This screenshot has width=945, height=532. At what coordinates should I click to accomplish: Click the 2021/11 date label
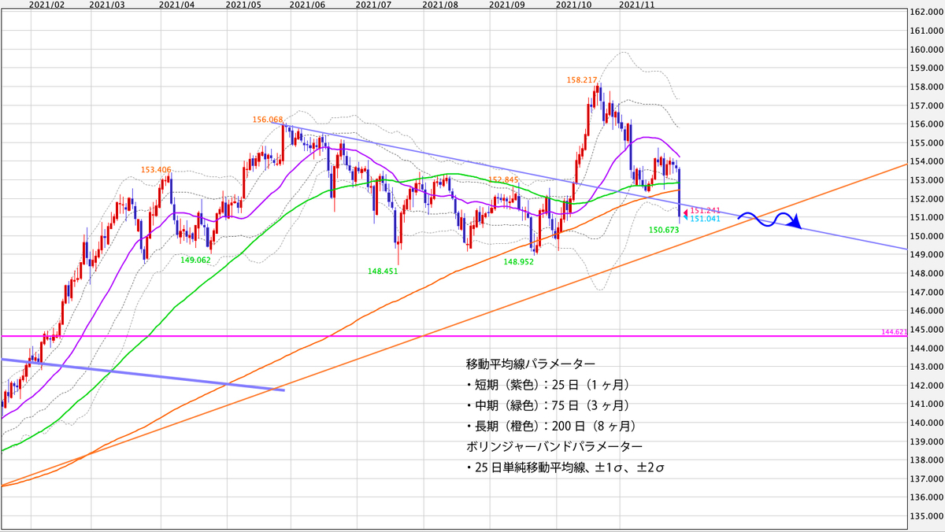(637, 5)
